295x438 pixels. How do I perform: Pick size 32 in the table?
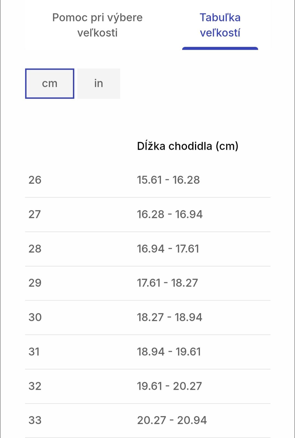(x=35, y=386)
